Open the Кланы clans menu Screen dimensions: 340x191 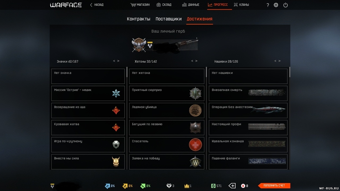[241, 5]
